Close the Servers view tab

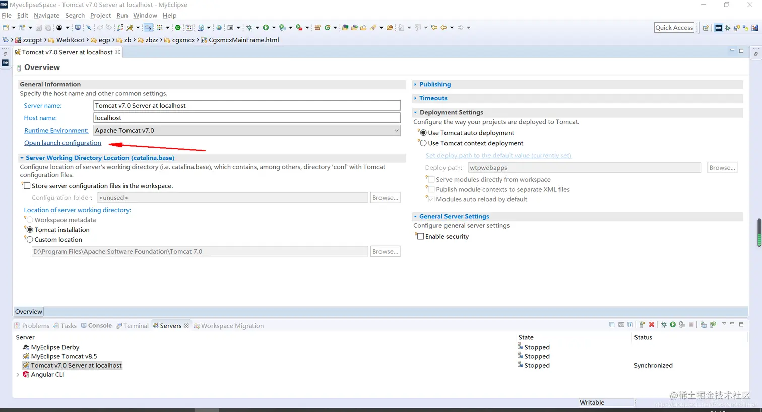click(x=186, y=326)
